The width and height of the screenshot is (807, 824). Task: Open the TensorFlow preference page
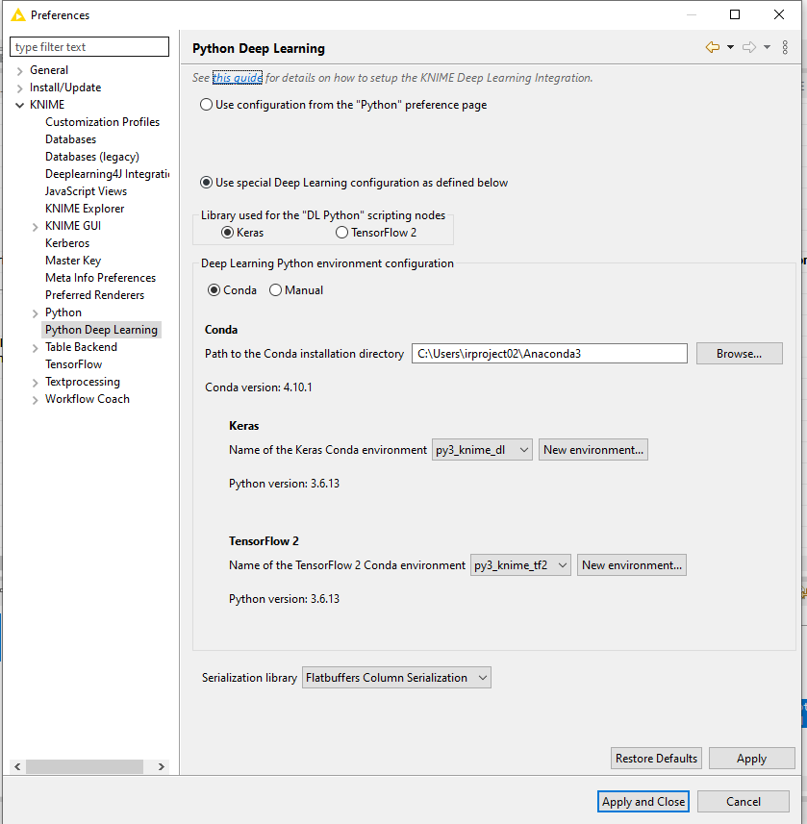[x=74, y=364]
